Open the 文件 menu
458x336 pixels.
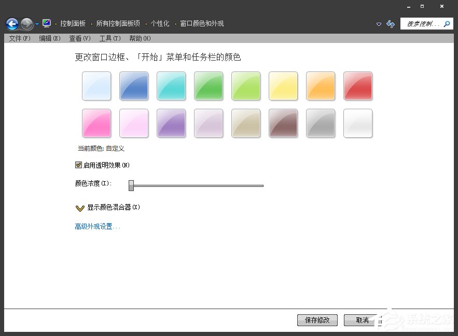(x=19, y=38)
